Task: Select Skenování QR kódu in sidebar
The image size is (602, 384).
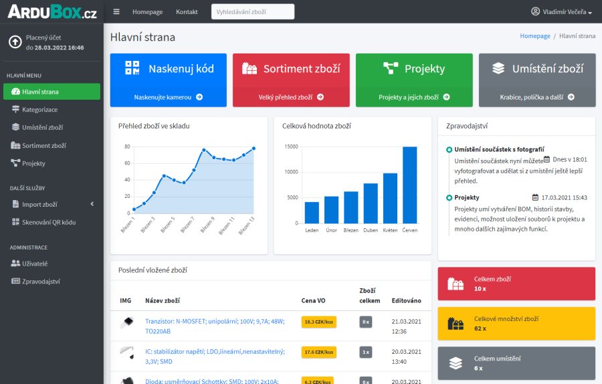Action: 48,221
